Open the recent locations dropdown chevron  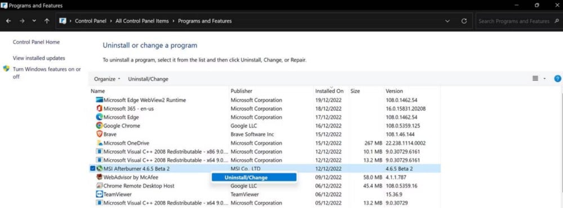[x=34, y=21]
